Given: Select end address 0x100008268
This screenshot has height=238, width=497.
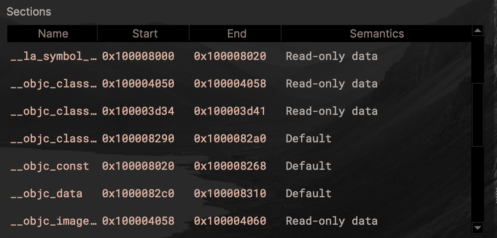Looking at the screenshot, I should coord(230,166).
